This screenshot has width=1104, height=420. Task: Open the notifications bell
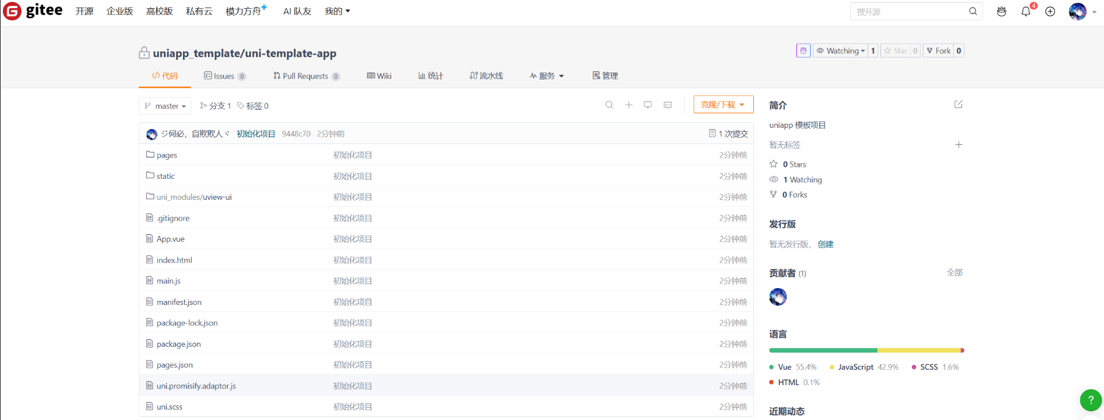1026,12
